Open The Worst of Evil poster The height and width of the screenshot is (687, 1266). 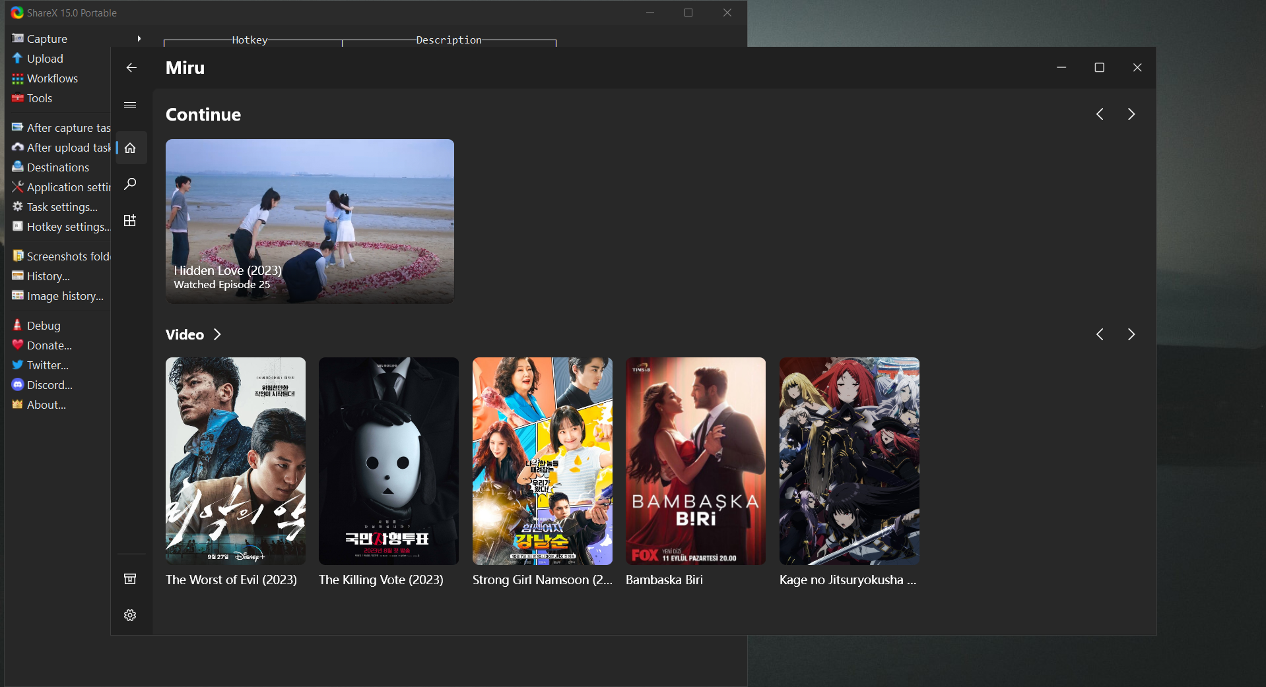click(235, 462)
